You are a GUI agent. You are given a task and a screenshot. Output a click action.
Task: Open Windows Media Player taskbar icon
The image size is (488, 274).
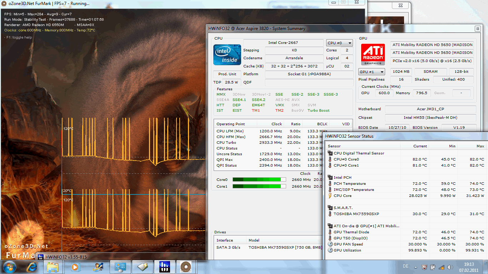(x=75, y=267)
